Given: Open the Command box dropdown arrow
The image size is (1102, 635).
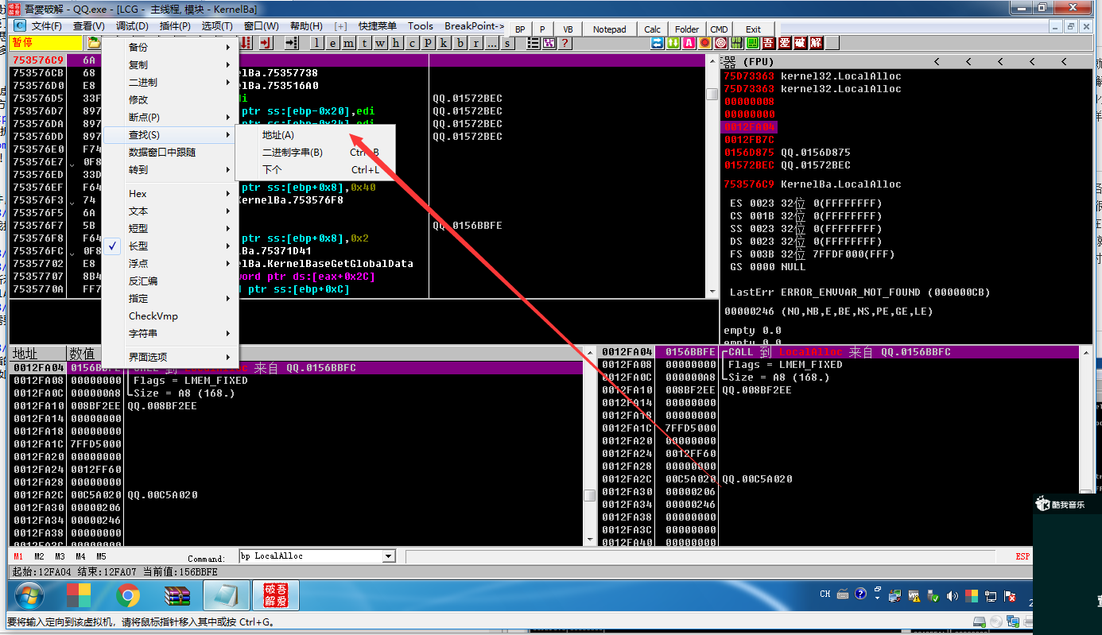Looking at the screenshot, I should [x=389, y=556].
